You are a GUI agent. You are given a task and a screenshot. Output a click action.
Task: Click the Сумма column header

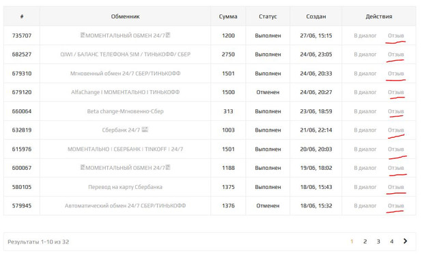coord(228,16)
